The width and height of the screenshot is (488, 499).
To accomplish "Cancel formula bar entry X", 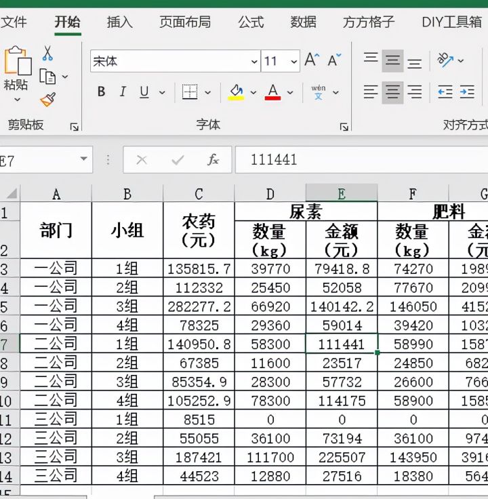I will (x=142, y=160).
